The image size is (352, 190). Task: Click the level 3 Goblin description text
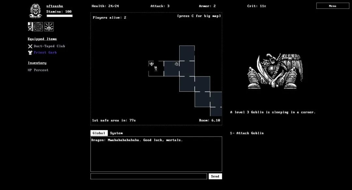273,112
